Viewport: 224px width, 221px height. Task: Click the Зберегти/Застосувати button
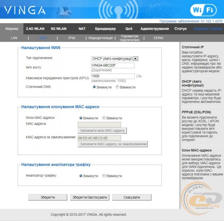90,197
